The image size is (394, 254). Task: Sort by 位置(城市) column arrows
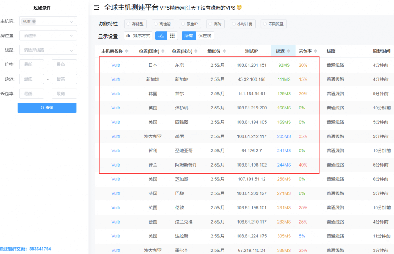pyautogui.click(x=196, y=51)
